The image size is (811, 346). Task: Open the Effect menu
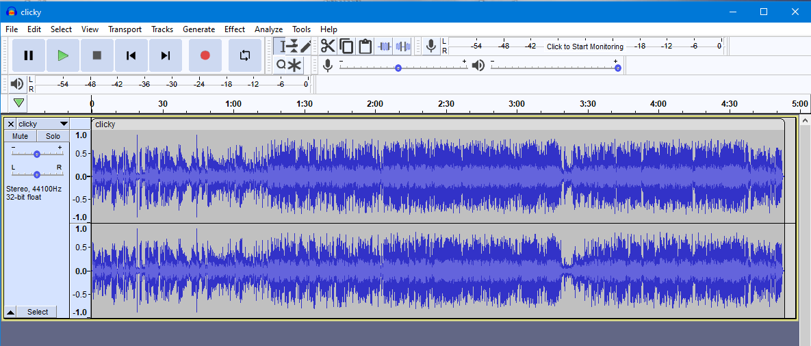click(x=235, y=29)
